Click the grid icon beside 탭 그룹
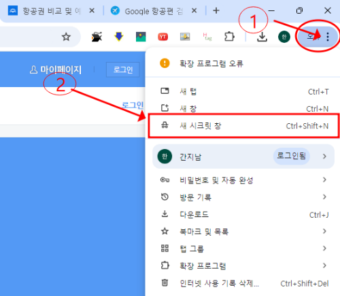This screenshot has width=340, height=296. 165,248
